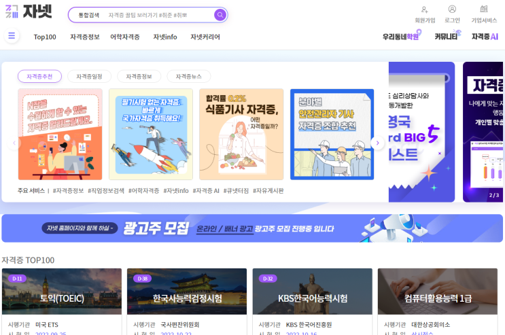Click the 광고주 모집 advertisement banner
Viewport: 505px width, 335px height.
252,228
